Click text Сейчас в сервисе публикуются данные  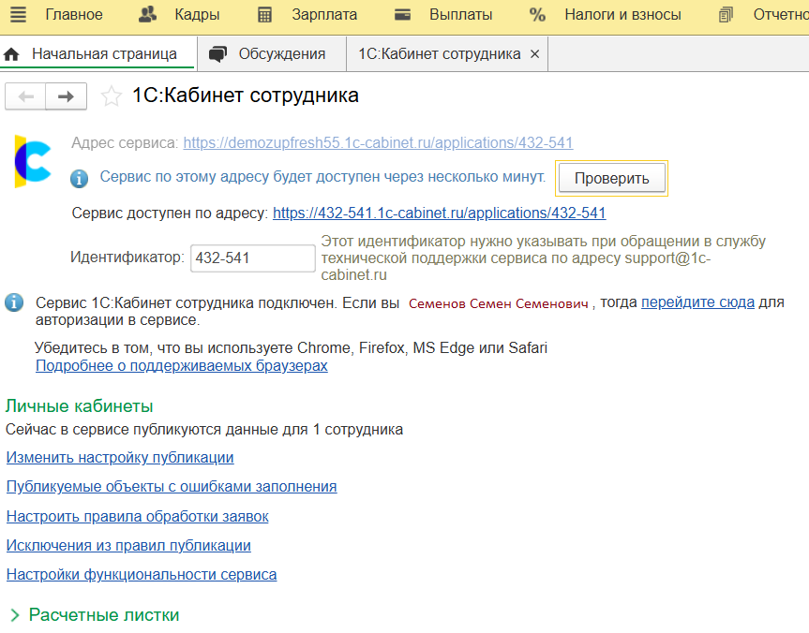coord(204,430)
